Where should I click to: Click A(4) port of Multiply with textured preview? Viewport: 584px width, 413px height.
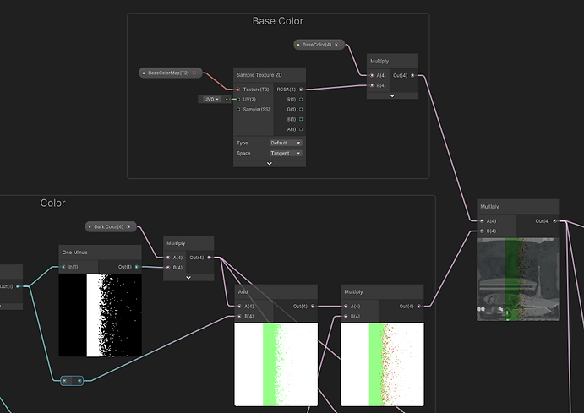[482, 221]
